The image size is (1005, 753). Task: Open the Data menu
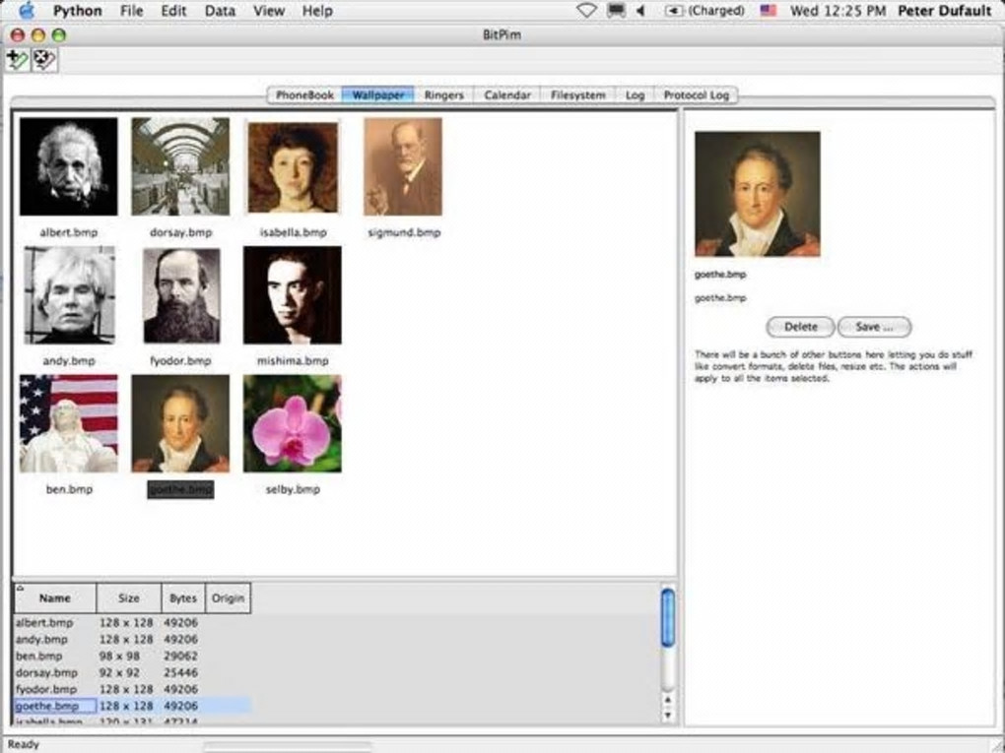tap(220, 10)
